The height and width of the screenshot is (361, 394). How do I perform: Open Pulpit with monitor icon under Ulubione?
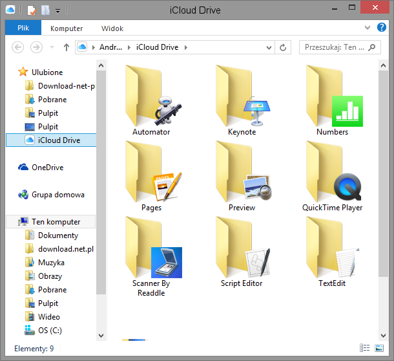[x=42, y=127]
